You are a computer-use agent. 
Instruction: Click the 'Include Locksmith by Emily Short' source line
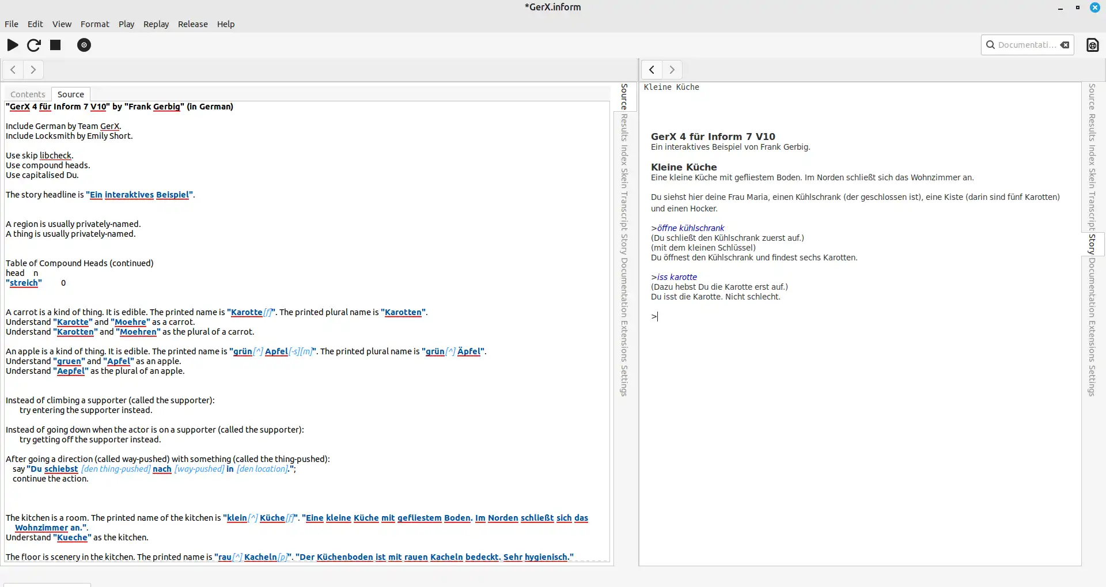tap(69, 136)
